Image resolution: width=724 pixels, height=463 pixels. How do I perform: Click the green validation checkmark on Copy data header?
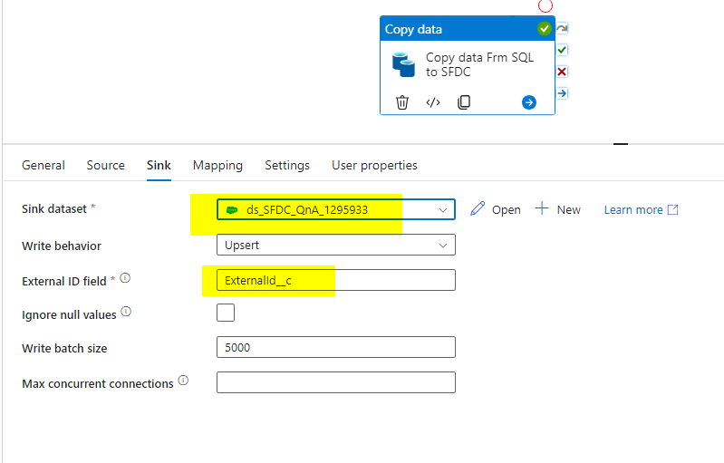click(545, 29)
